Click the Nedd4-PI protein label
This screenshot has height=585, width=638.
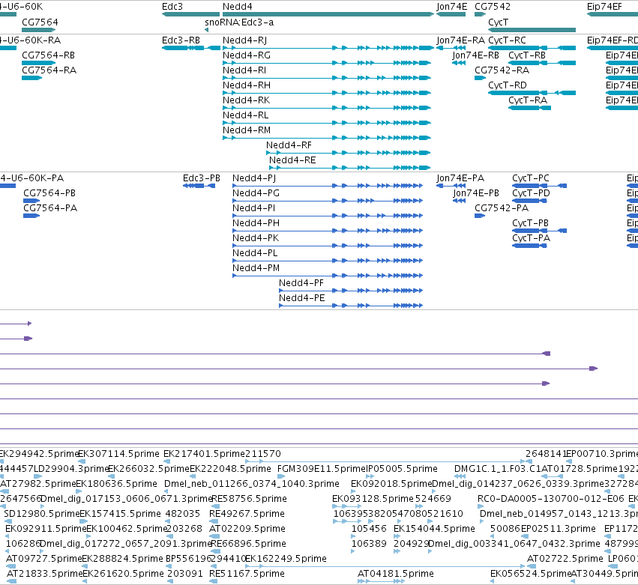(x=253, y=208)
